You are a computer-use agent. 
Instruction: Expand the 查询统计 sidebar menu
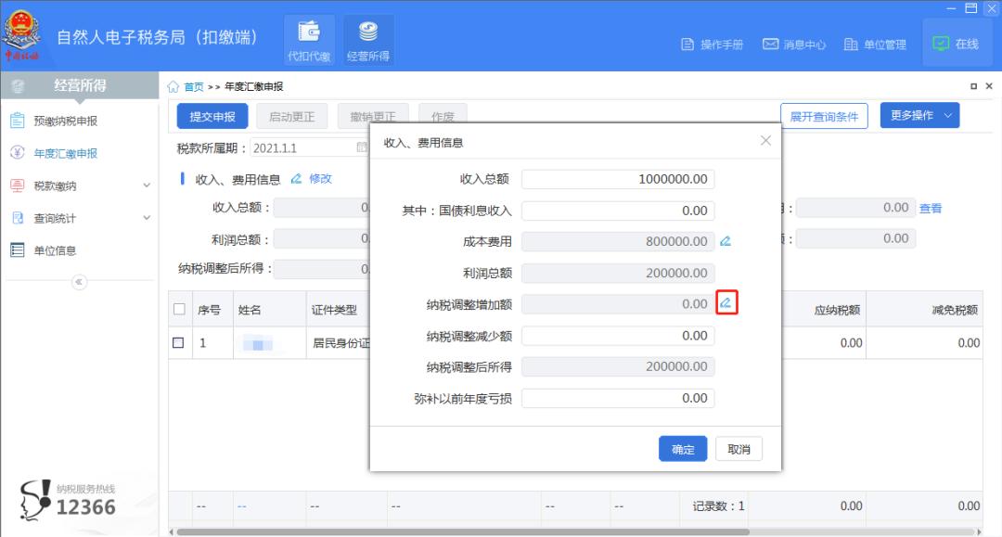tap(56, 219)
